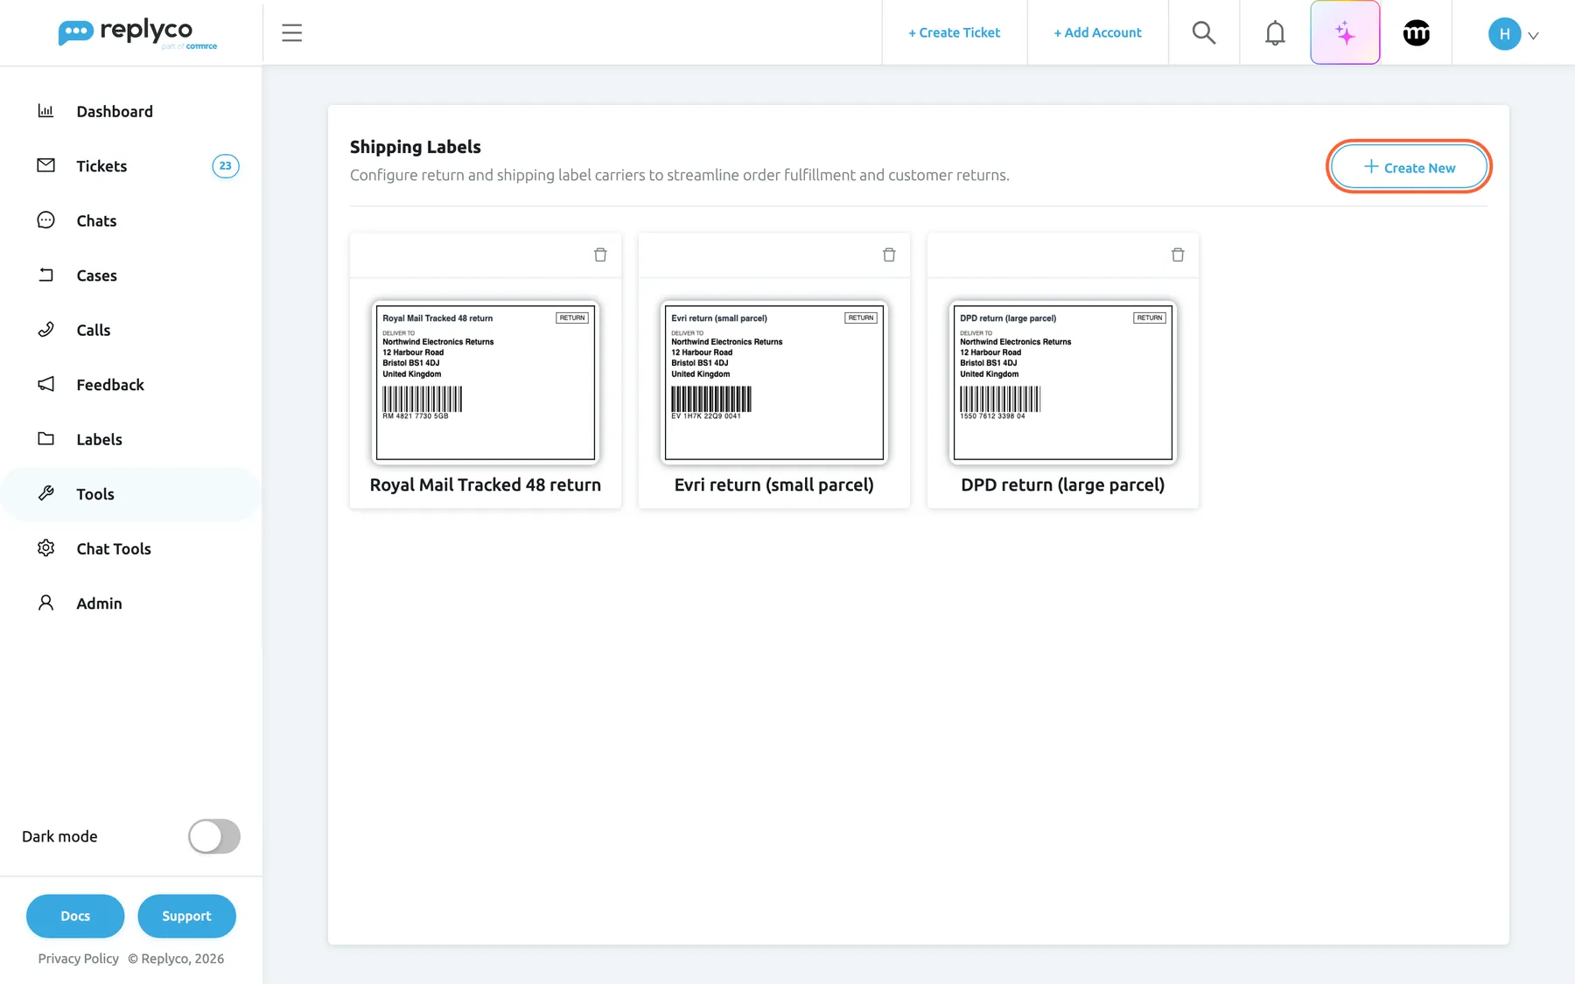
Task: Open the notifications bell
Action: 1275,33
